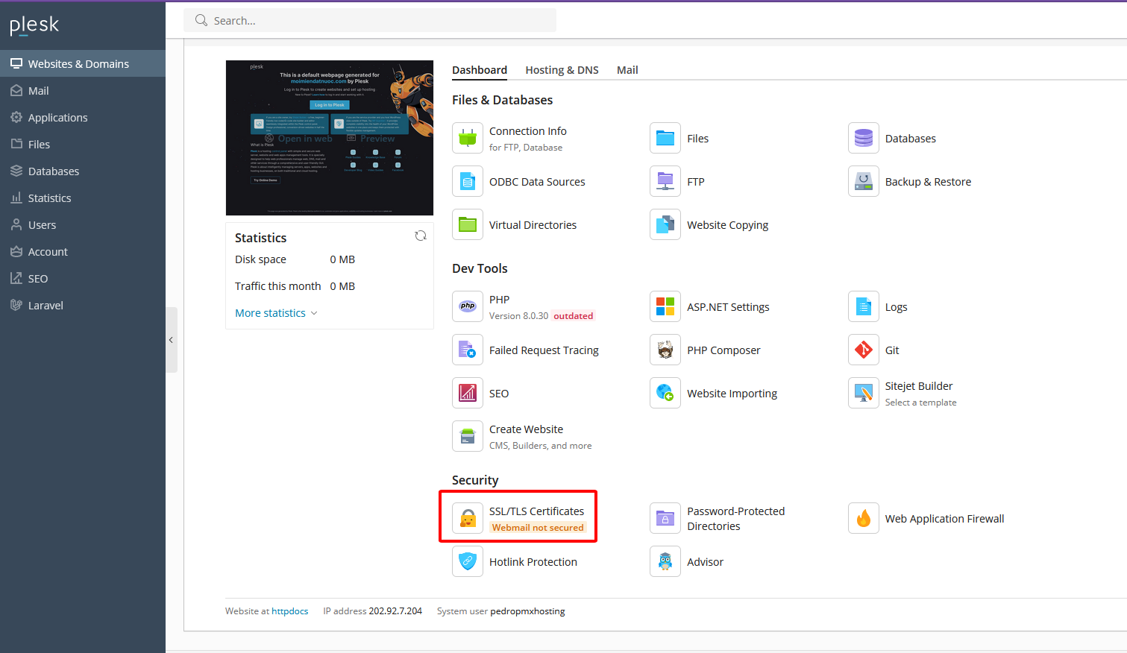1127x653 pixels.
Task: Click the Virtual Directories green folder icon
Action: pos(468,224)
